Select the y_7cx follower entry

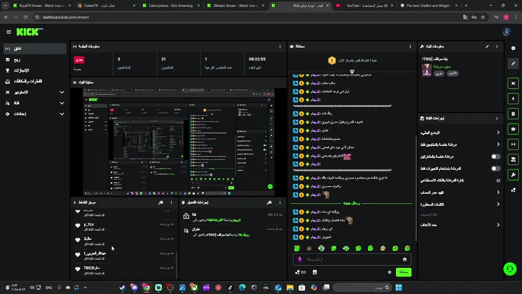point(124,227)
